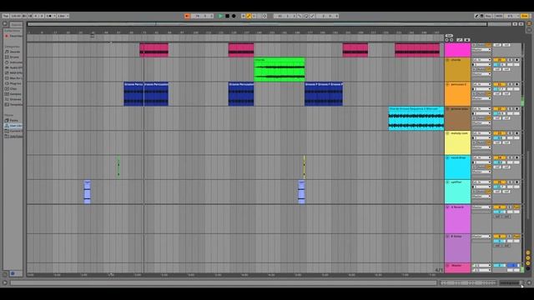534x300 pixels.
Task: Enable the Draw Mode pencil icon
Action: (476, 16)
